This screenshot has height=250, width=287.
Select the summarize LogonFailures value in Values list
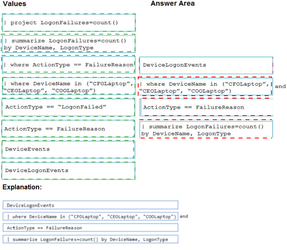coord(68,44)
